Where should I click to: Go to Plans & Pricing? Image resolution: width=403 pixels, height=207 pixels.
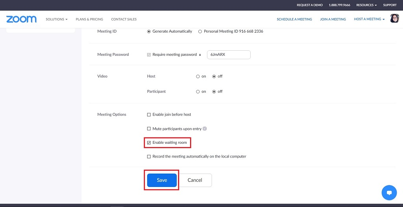coord(89,19)
